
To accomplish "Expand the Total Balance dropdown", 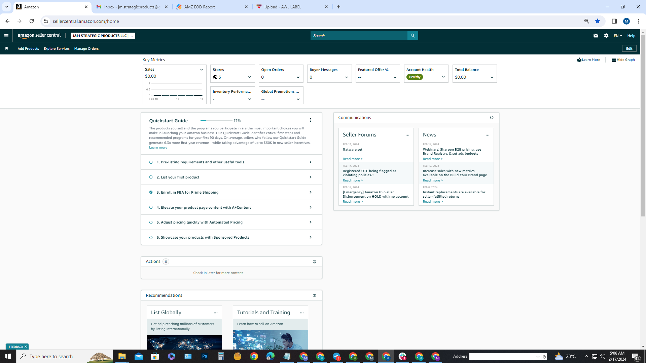I will pos(492,77).
